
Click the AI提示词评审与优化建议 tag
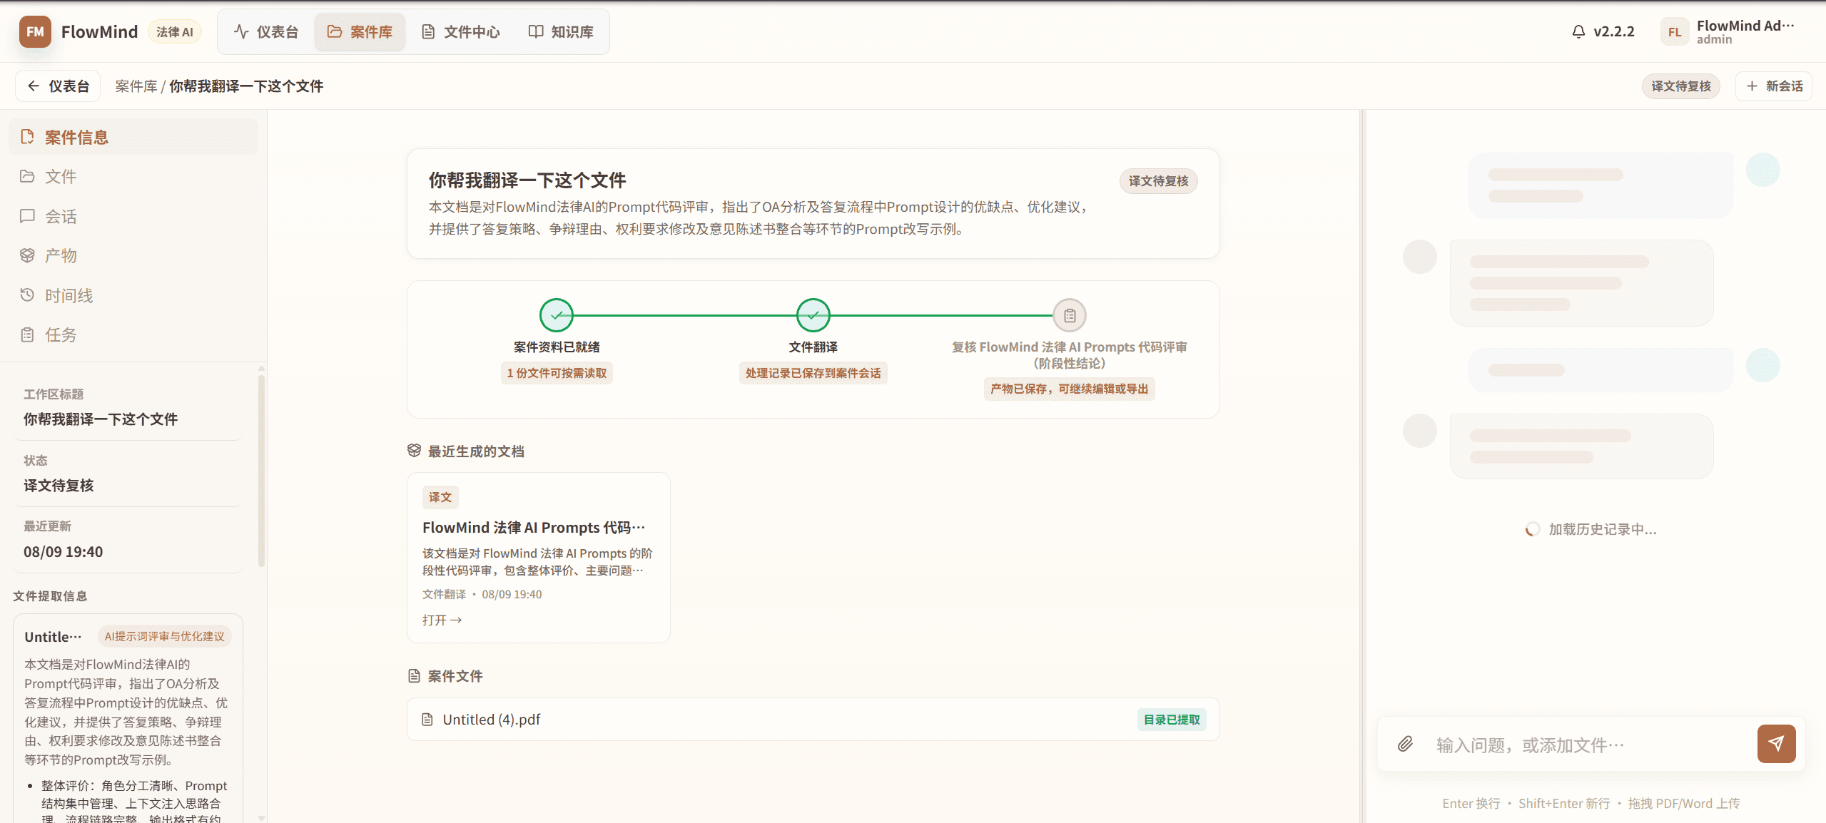[x=164, y=636]
